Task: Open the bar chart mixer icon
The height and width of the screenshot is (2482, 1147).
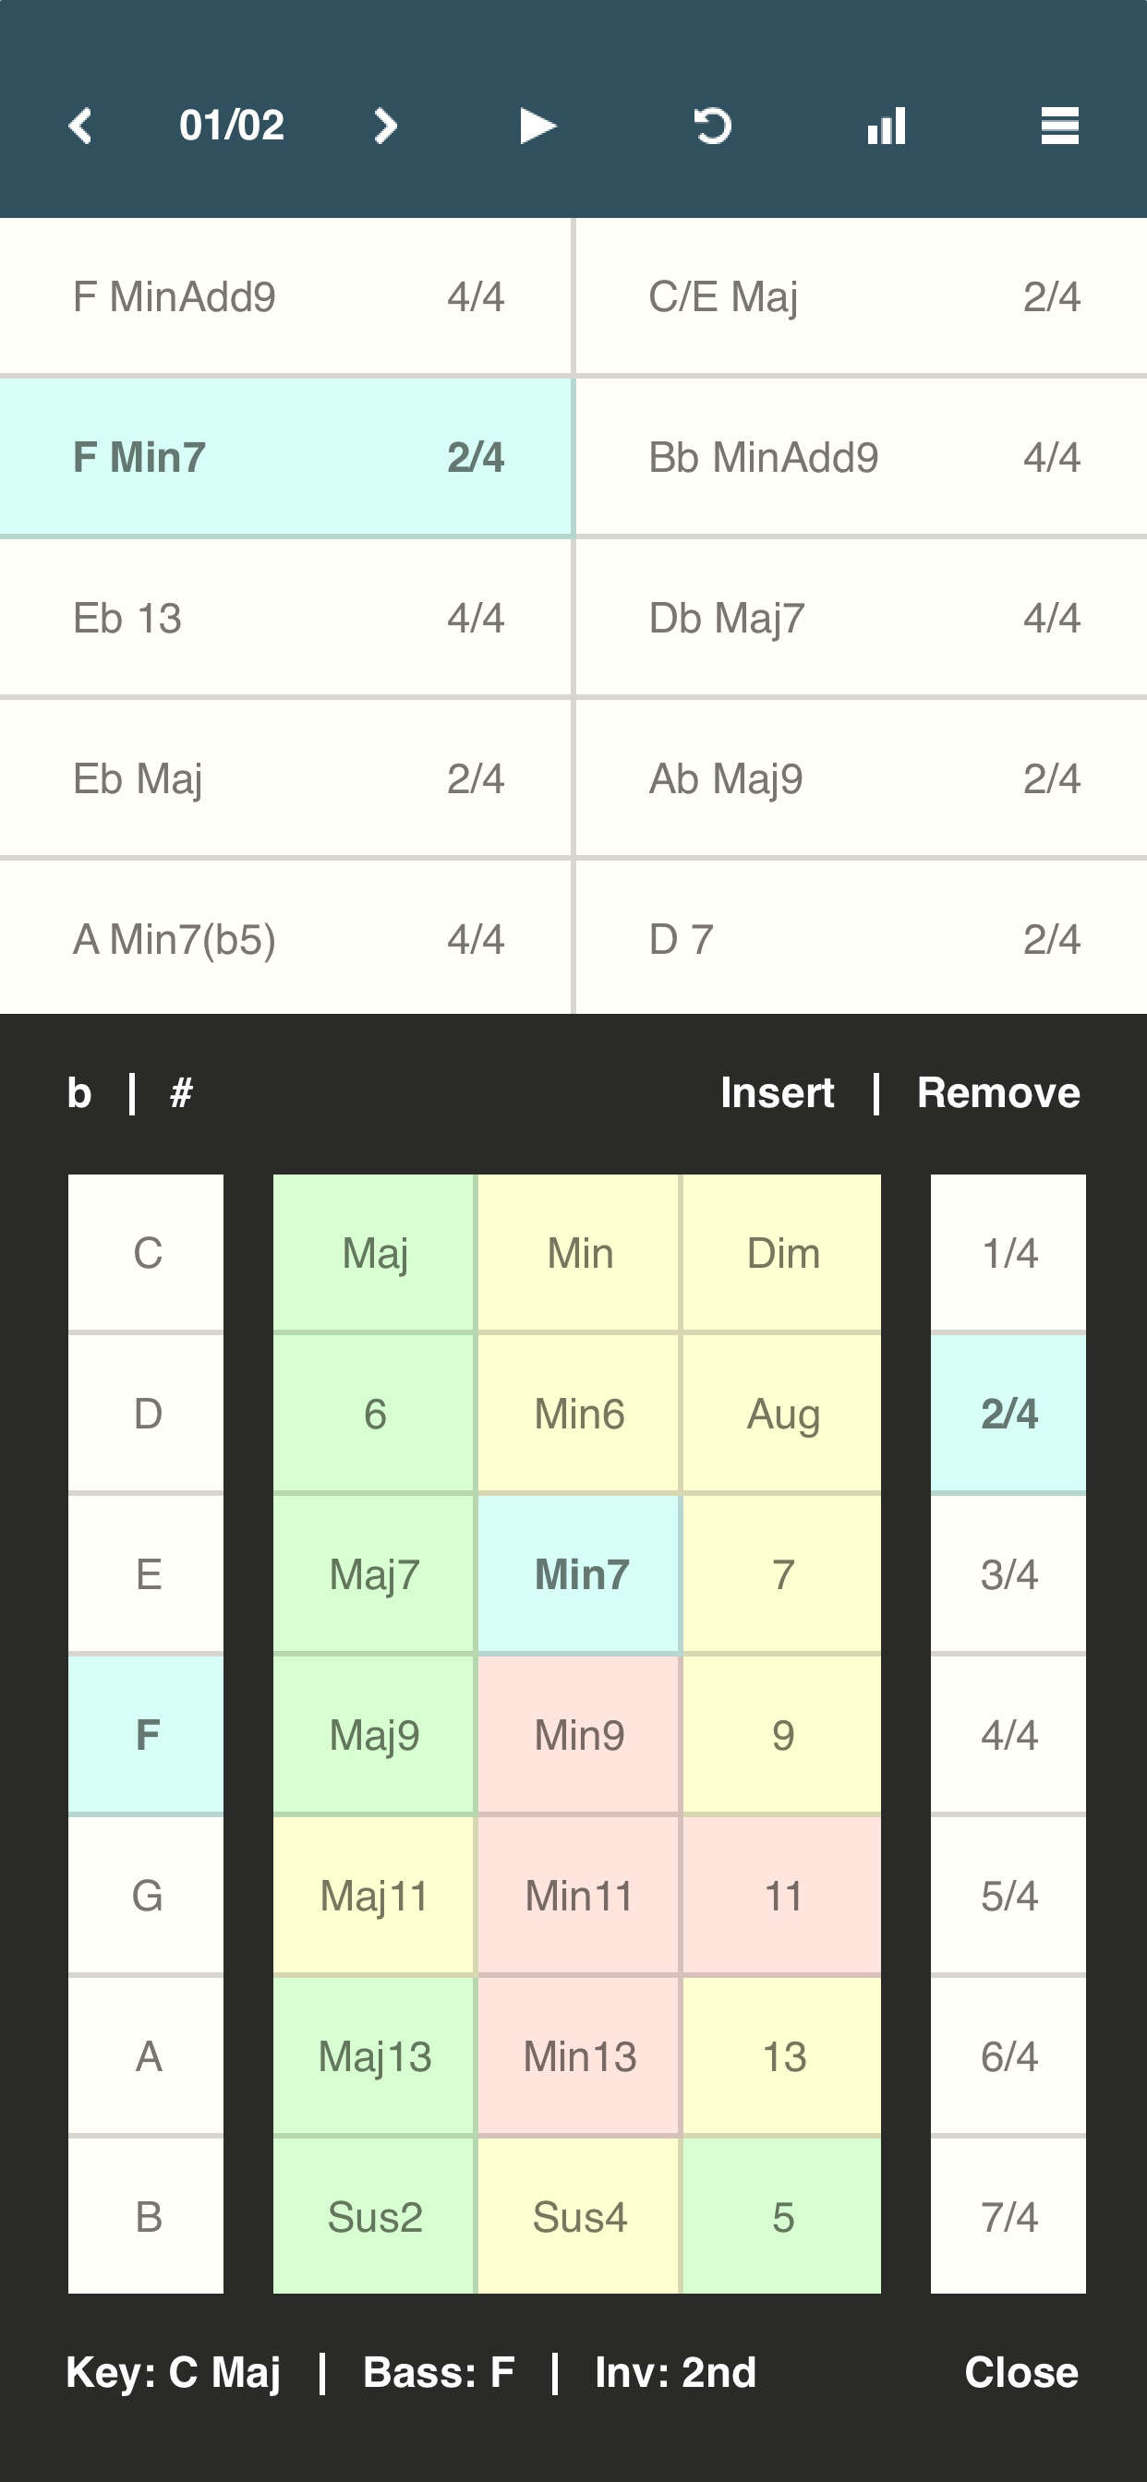Action: point(886,127)
